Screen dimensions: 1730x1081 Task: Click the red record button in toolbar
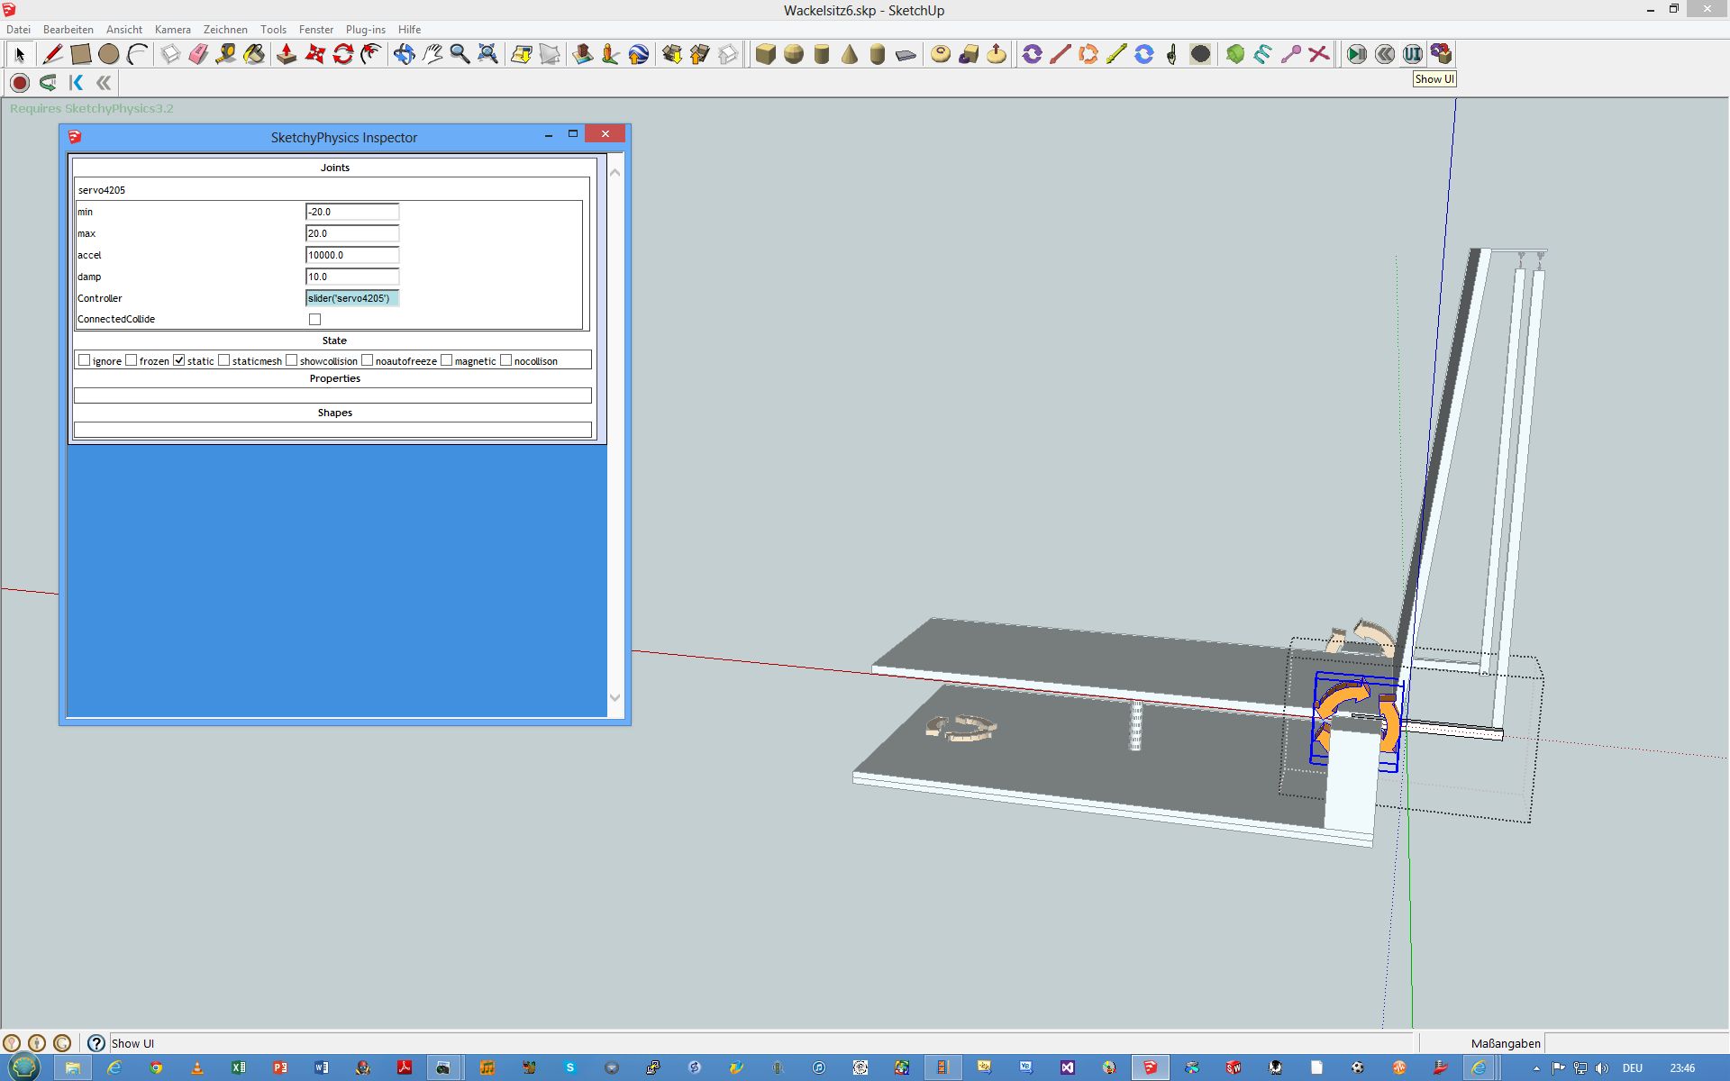click(x=20, y=83)
